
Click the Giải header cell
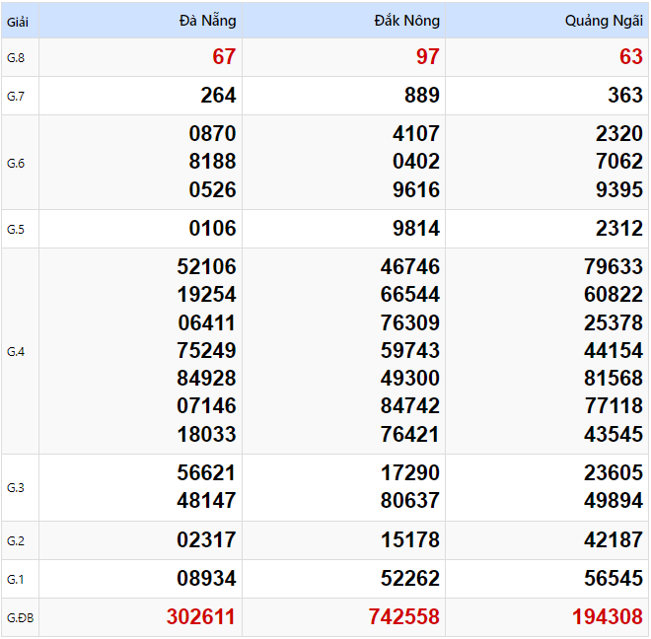(x=17, y=21)
